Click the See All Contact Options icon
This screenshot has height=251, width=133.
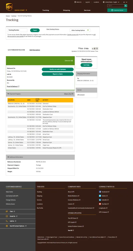pos(7,226)
